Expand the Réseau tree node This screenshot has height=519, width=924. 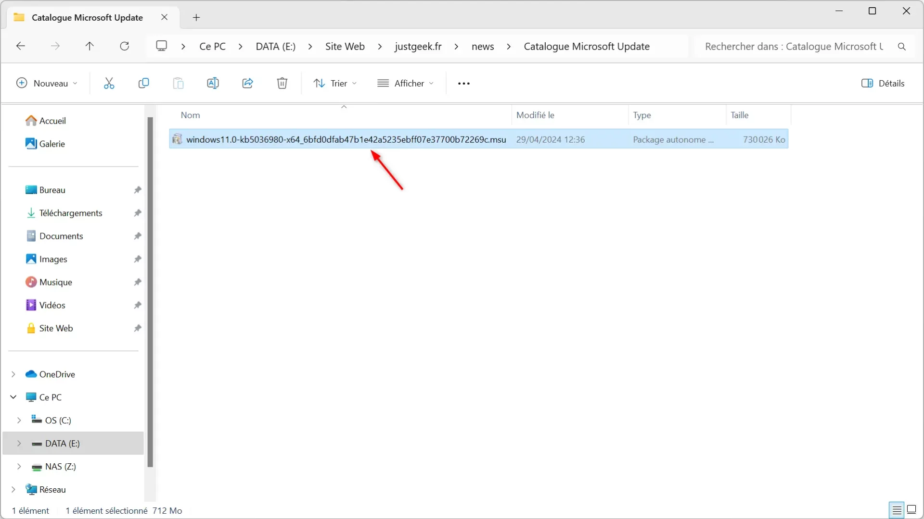pyautogui.click(x=13, y=490)
